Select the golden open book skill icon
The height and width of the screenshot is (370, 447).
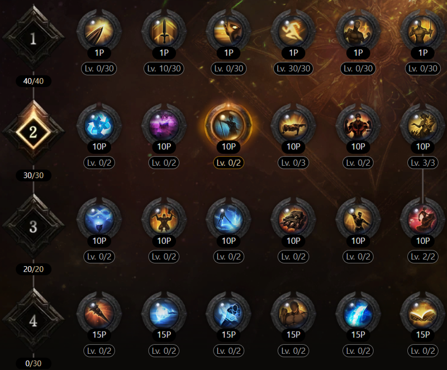coord(423,314)
